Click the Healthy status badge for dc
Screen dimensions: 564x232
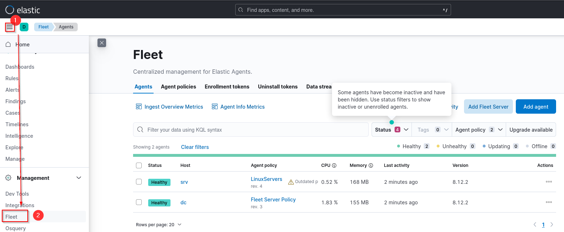(159, 203)
